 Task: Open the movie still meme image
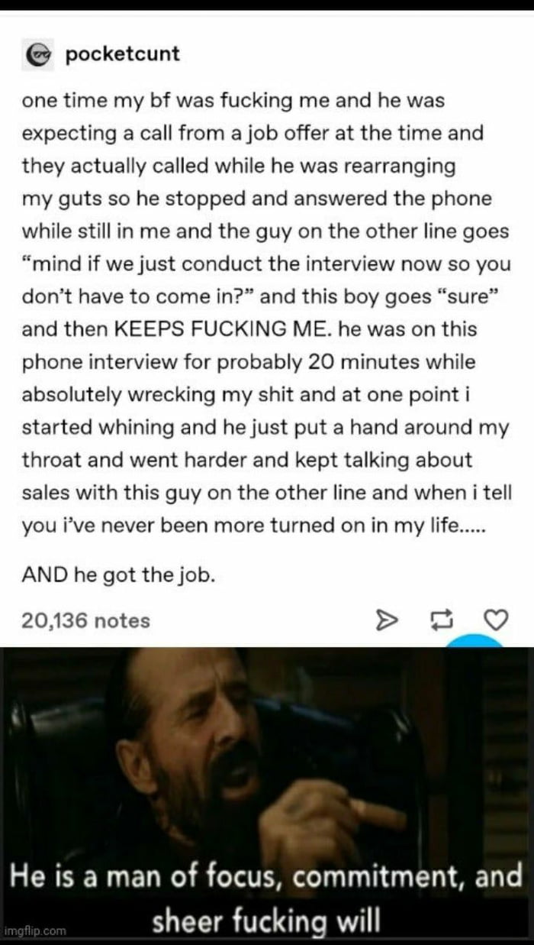[267, 795]
